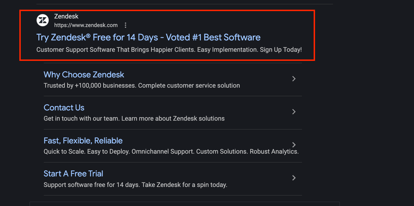Click inside the highlighted ad result box
The height and width of the screenshot is (206, 414).
167,35
